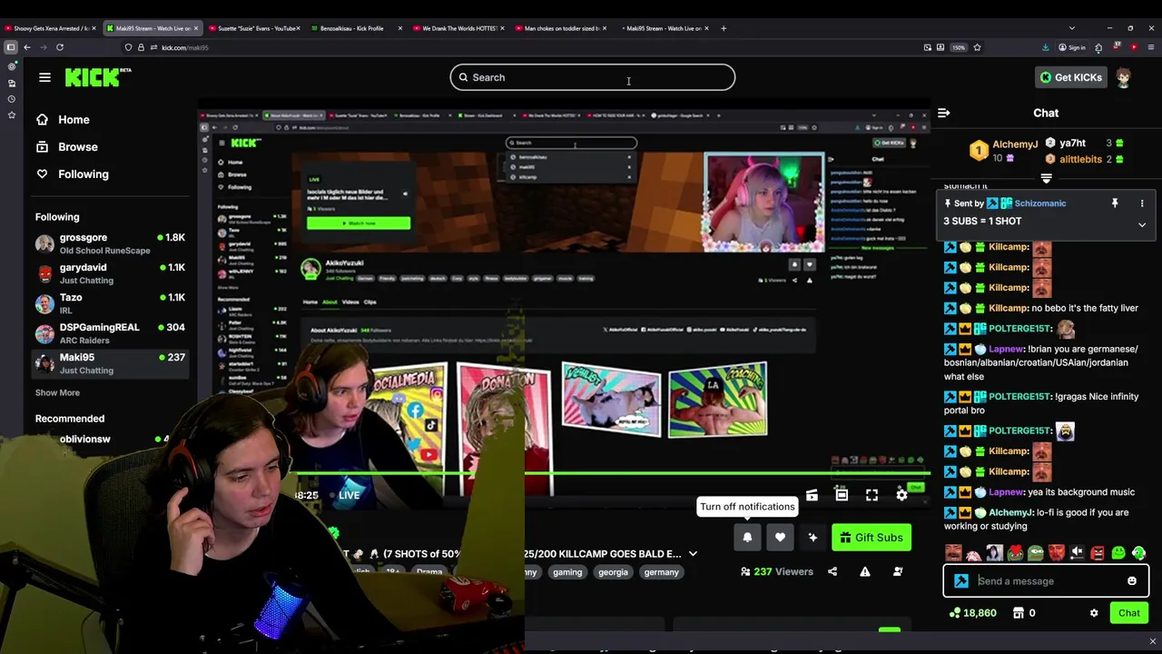Click the gaming tag under stream
This screenshot has width=1162, height=654.
coord(567,572)
